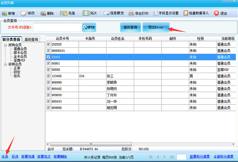Switch to the 高级查询 tab
The height and width of the screenshot is (162, 238).
[x=31, y=39]
